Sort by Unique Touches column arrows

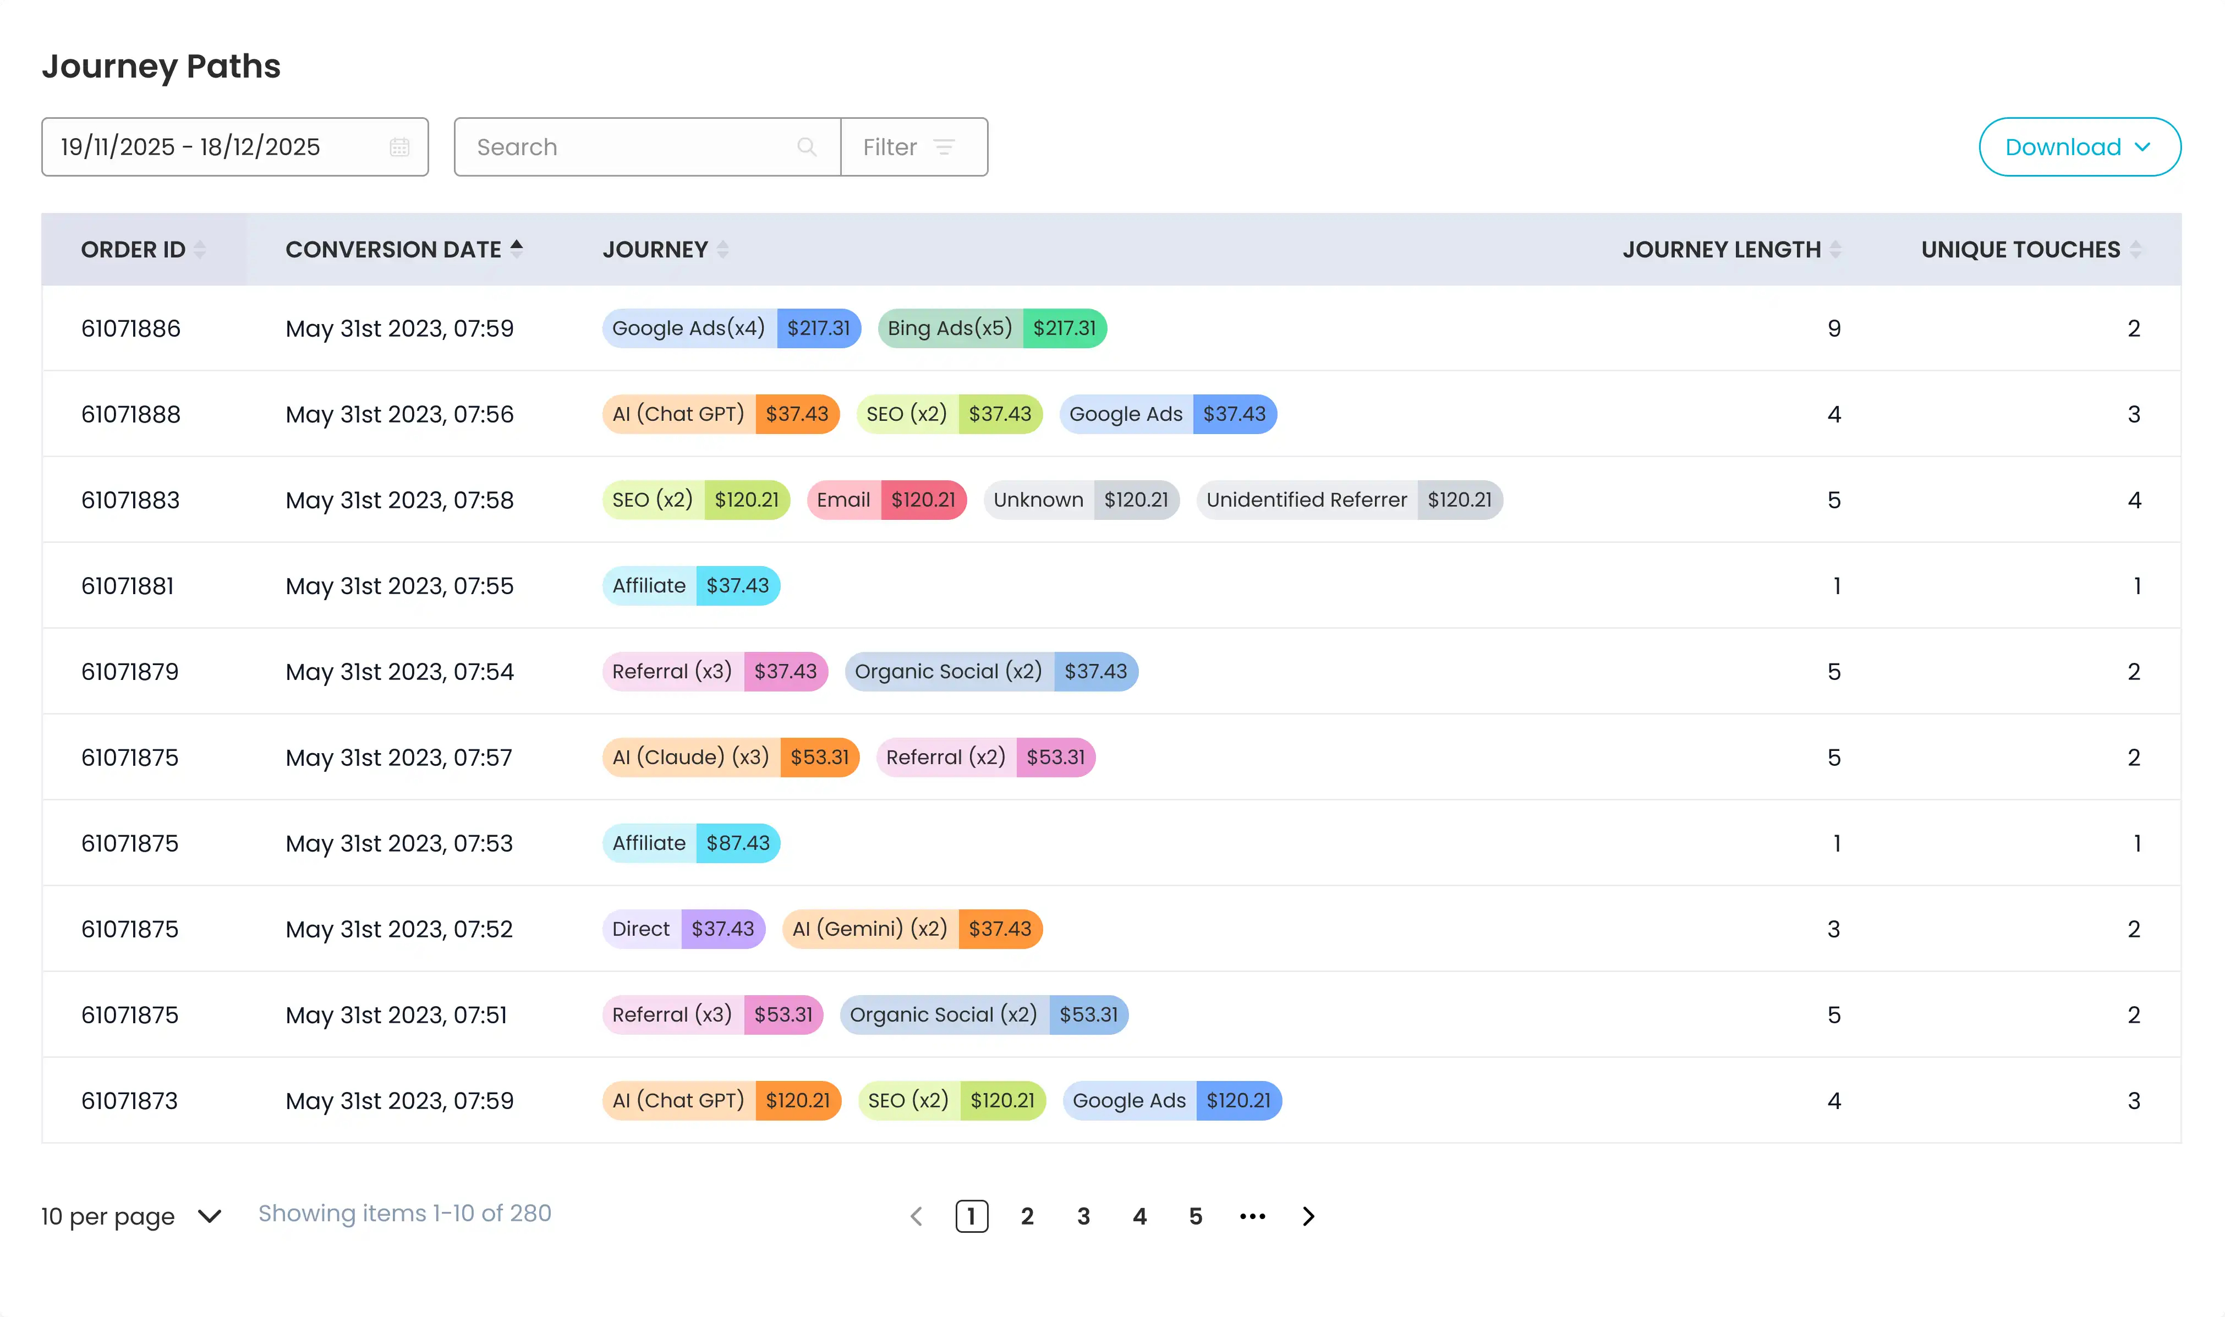pos(2135,249)
